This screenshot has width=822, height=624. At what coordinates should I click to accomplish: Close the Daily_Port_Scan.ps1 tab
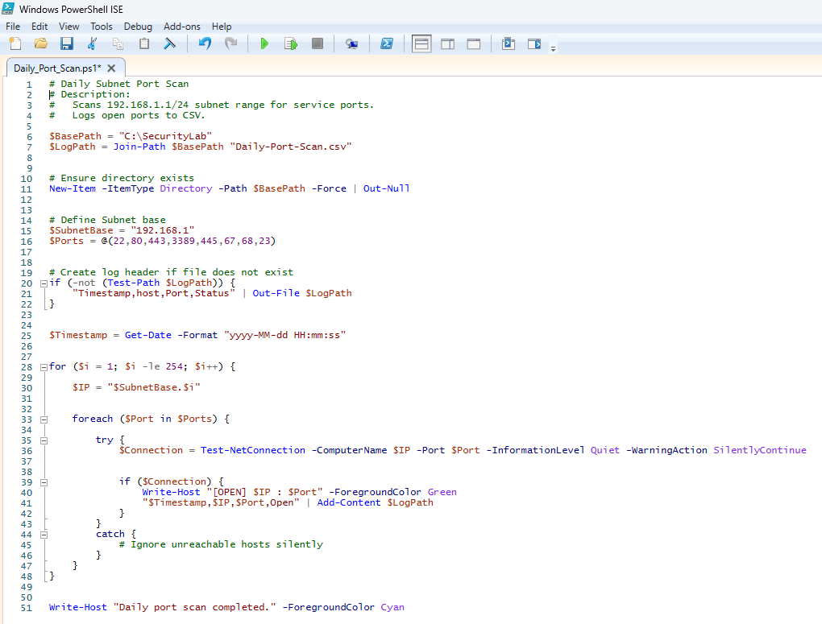coord(111,68)
